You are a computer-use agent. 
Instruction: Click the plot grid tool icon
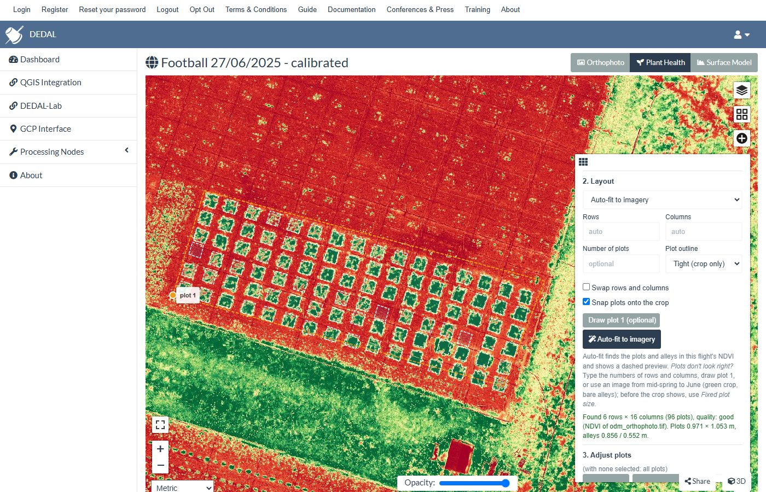point(742,114)
